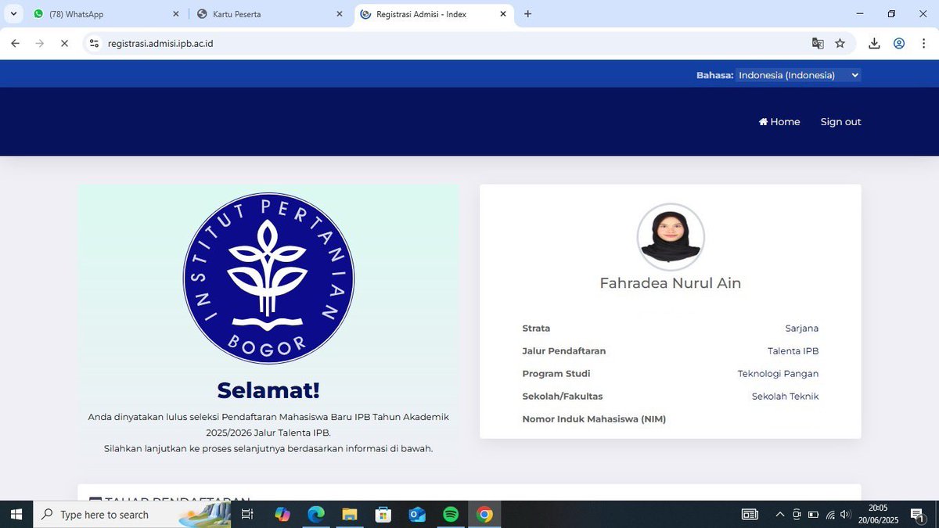The height and width of the screenshot is (528, 939).
Task: Bookmark this page with the star icon
Action: click(x=840, y=43)
